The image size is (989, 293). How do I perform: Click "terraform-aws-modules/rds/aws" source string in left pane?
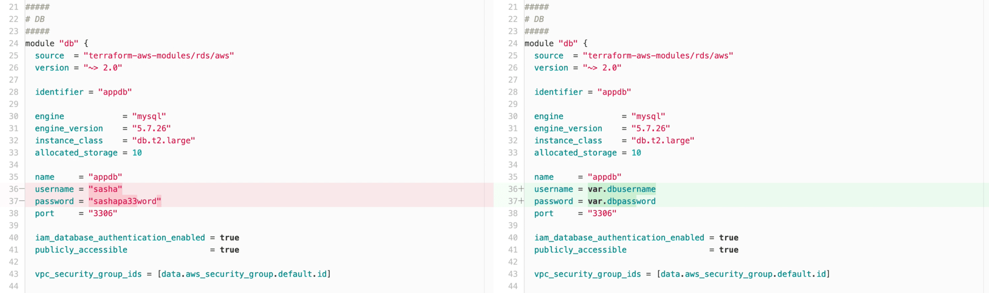tap(159, 55)
